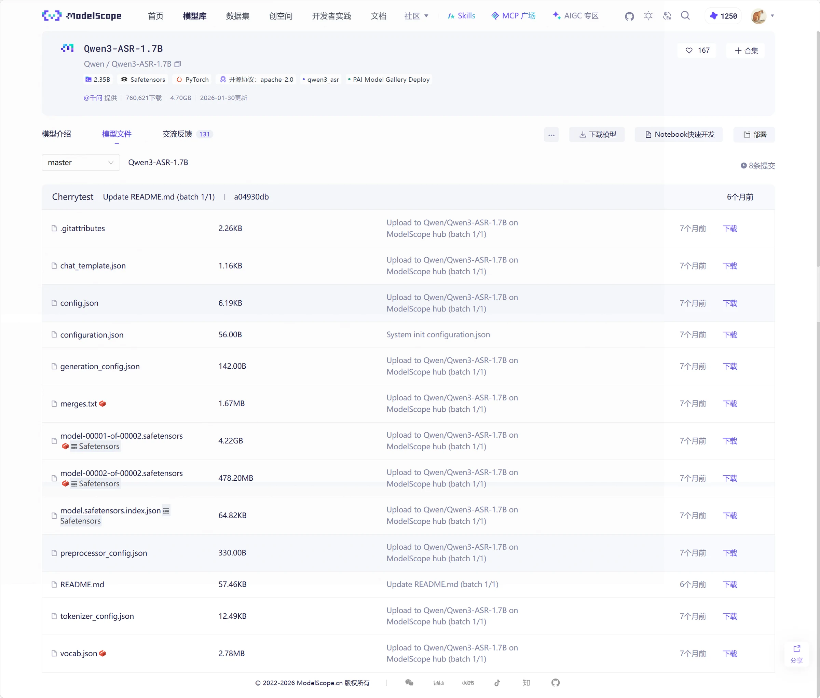Open the GitHub icon in the footer
This screenshot has height=698, width=820.
(x=555, y=683)
